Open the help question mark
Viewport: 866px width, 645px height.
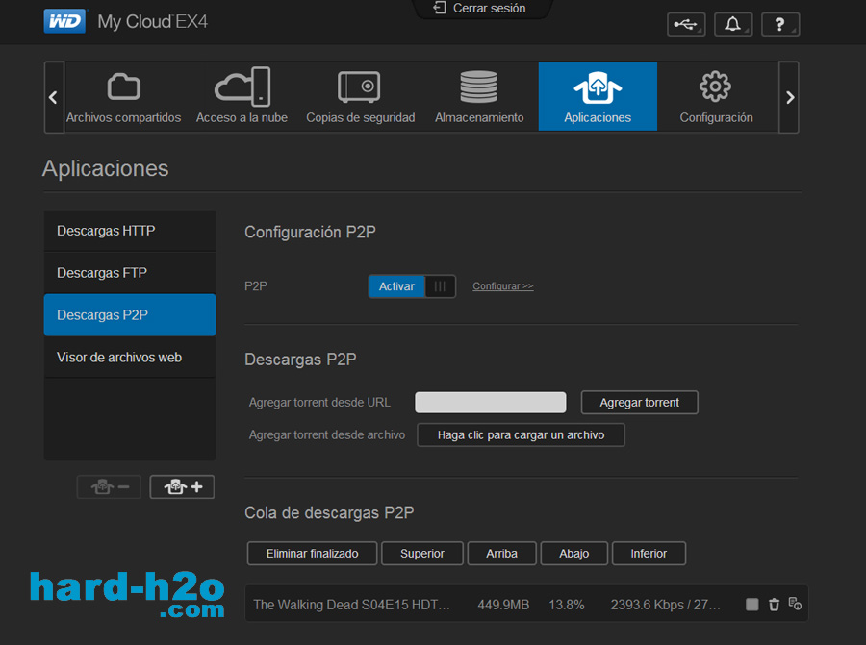tap(779, 24)
